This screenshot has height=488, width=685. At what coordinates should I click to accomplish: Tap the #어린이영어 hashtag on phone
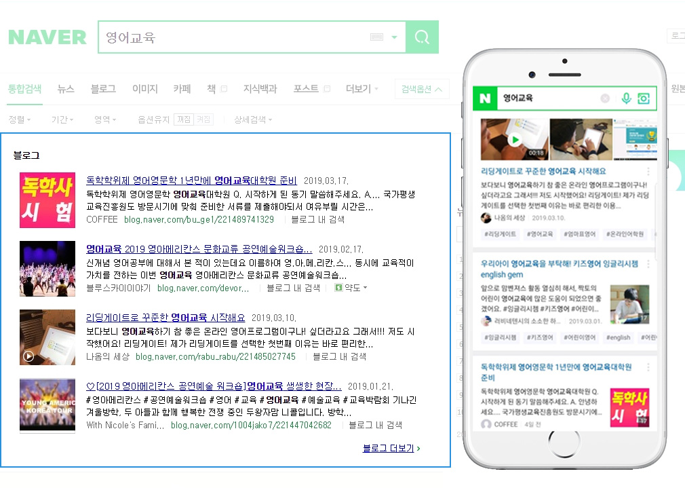click(x=580, y=337)
